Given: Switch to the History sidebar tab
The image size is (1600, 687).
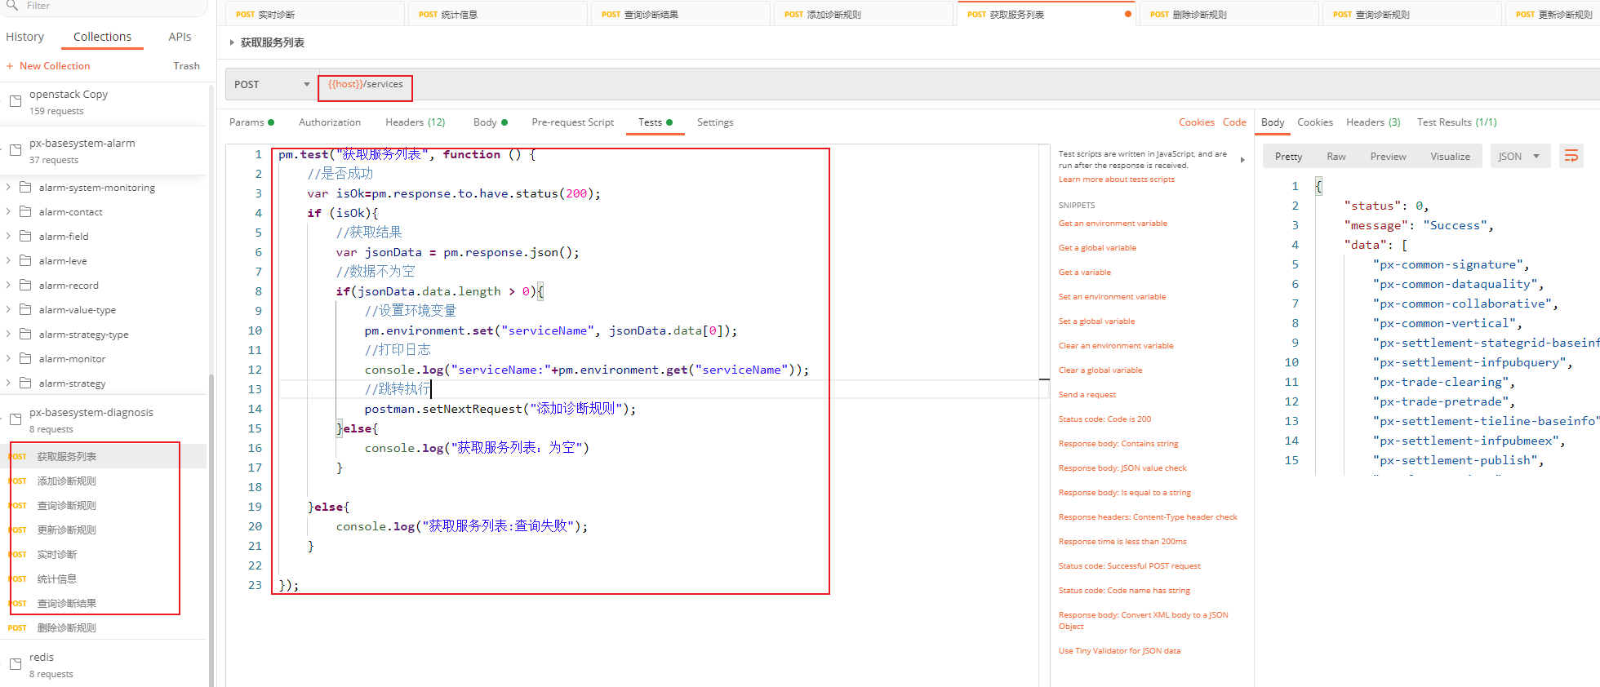Looking at the screenshot, I should 25,37.
